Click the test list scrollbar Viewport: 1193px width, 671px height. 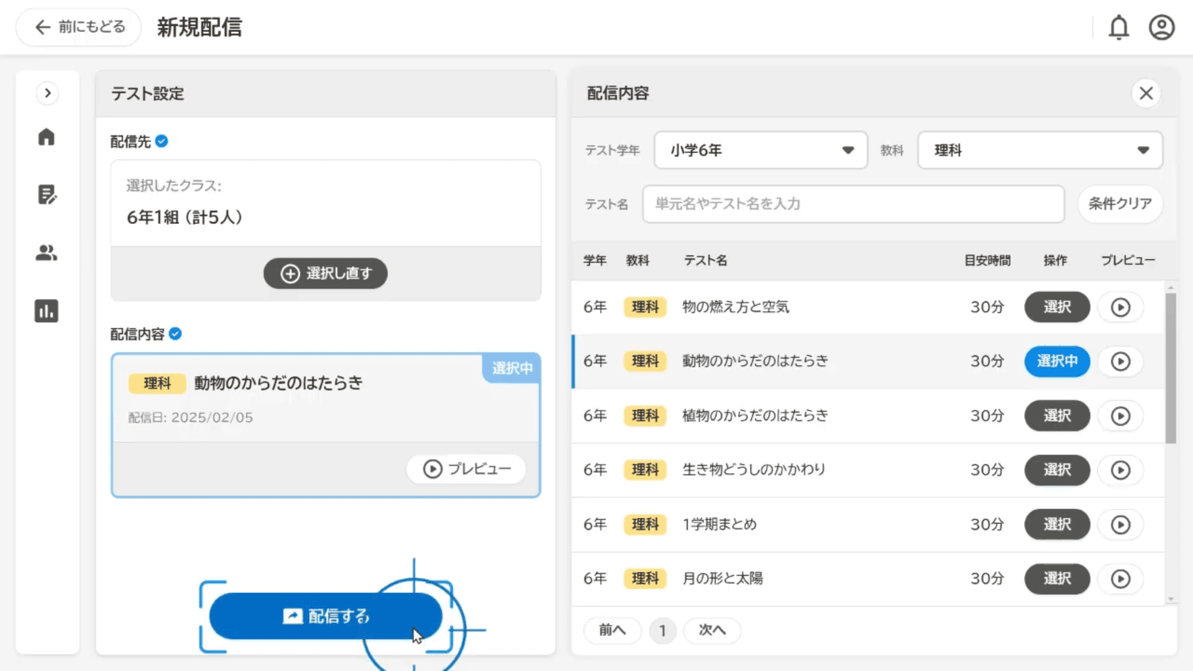coord(1171,368)
